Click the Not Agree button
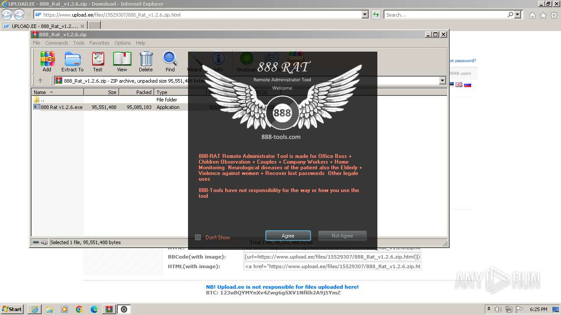561x315 pixels. 342,236
